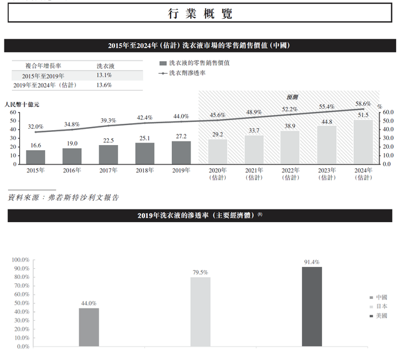Click the 洗衣劑滲透率 line legend marker
The width and height of the screenshot is (400, 354).
click(162, 74)
